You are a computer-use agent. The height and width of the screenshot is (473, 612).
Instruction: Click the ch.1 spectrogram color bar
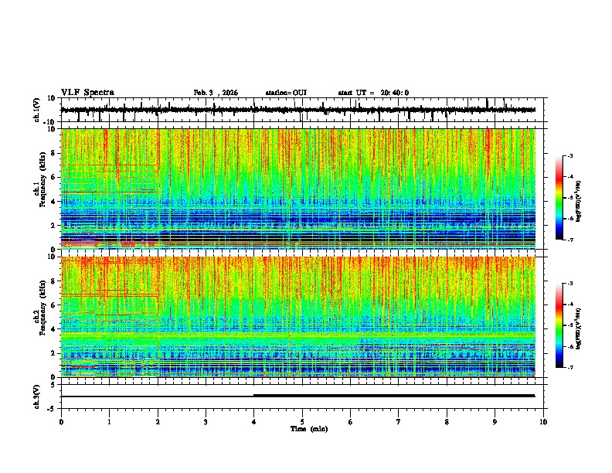pyautogui.click(x=559, y=198)
